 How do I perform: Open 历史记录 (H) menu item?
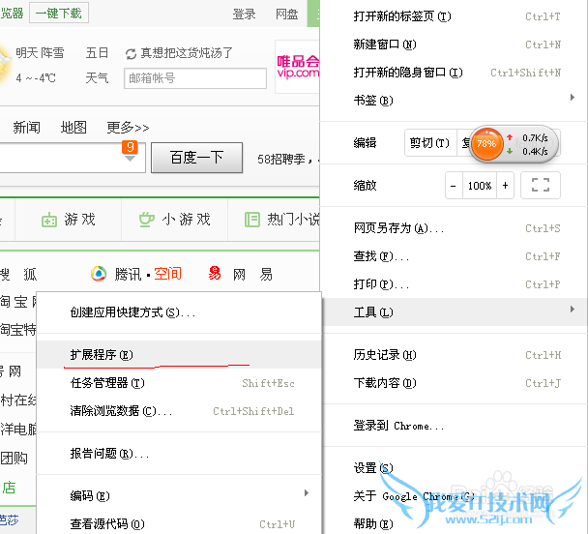[x=455, y=355]
